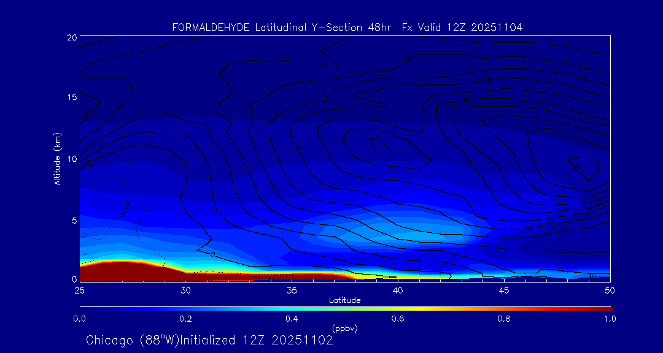This screenshot has width=663, height=353.
Task: Click the 0.0 value on color scale
Action: (x=79, y=319)
